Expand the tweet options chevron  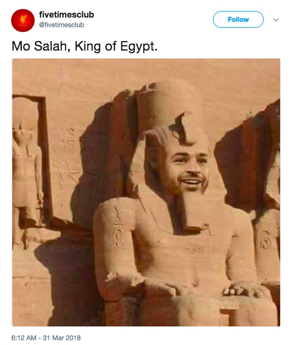pos(276,20)
